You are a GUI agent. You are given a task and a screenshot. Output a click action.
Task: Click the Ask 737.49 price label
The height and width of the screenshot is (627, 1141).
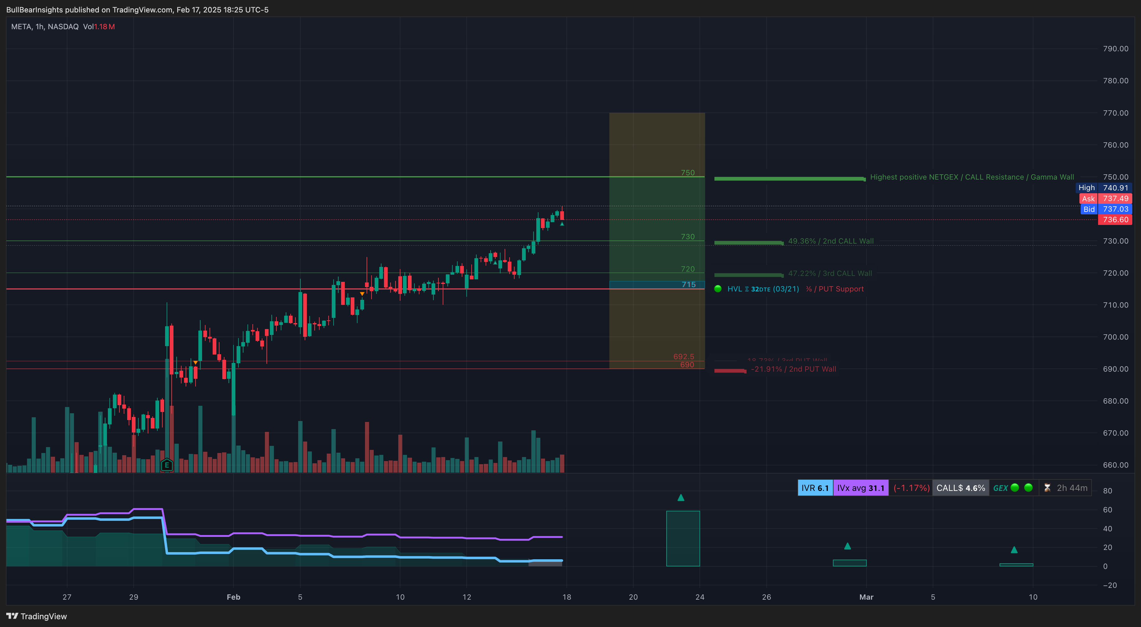click(1106, 198)
